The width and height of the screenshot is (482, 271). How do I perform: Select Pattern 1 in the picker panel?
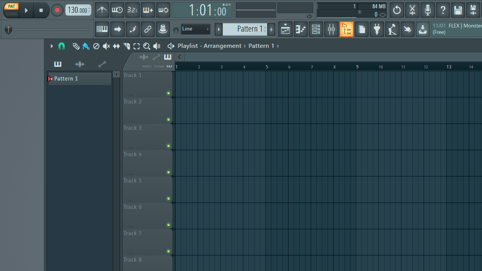(x=79, y=78)
